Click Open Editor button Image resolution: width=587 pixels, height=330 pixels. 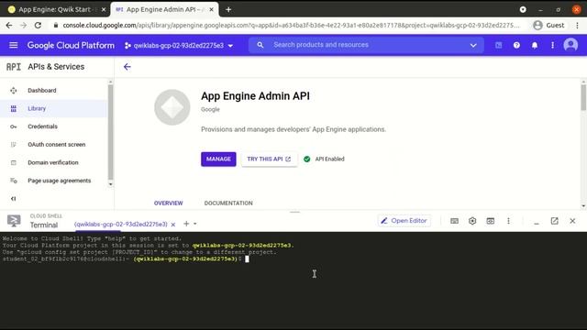click(x=404, y=221)
